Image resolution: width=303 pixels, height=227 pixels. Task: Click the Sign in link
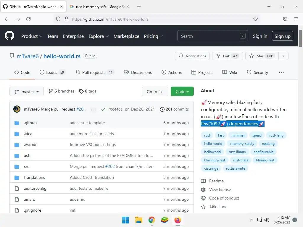tap(260, 36)
